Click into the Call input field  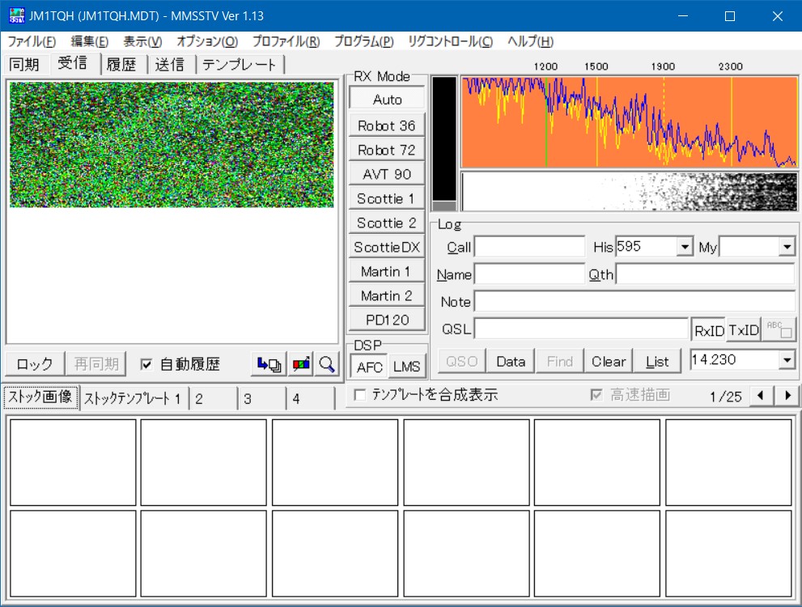[529, 247]
